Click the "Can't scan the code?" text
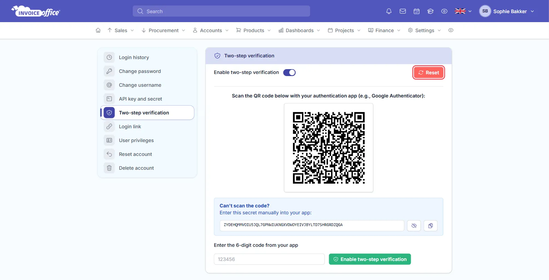549x280 pixels. pos(245,206)
